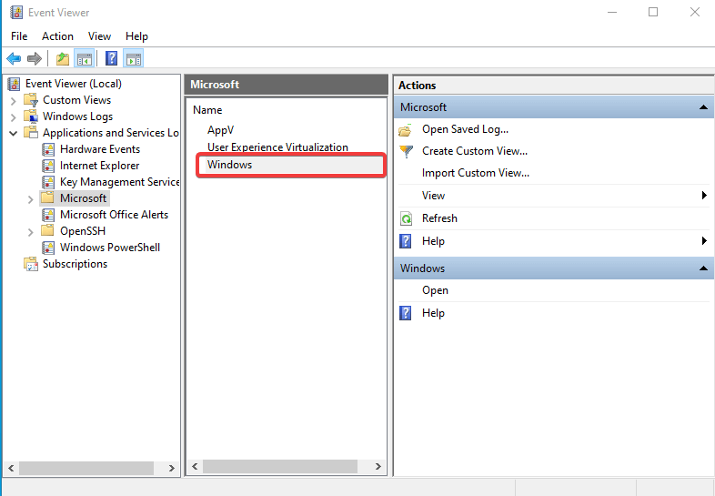
Task: Open the Help menu in menu bar
Action: coord(136,36)
